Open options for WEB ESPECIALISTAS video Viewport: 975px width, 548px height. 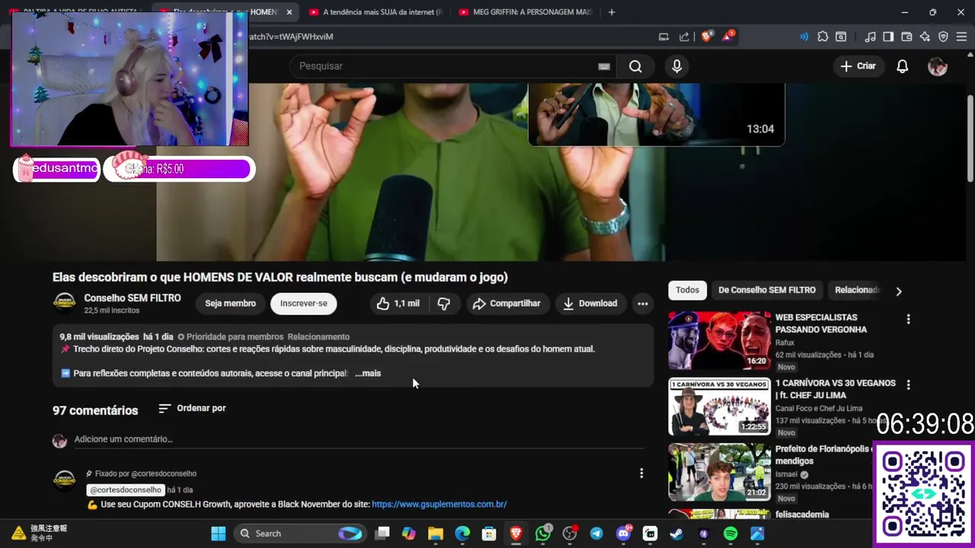[908, 320]
